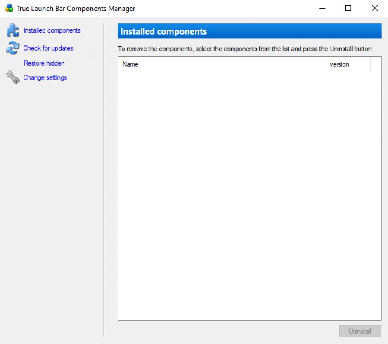Viewport: 388px width, 344px height.
Task: Open the Change settings link
Action: click(45, 77)
